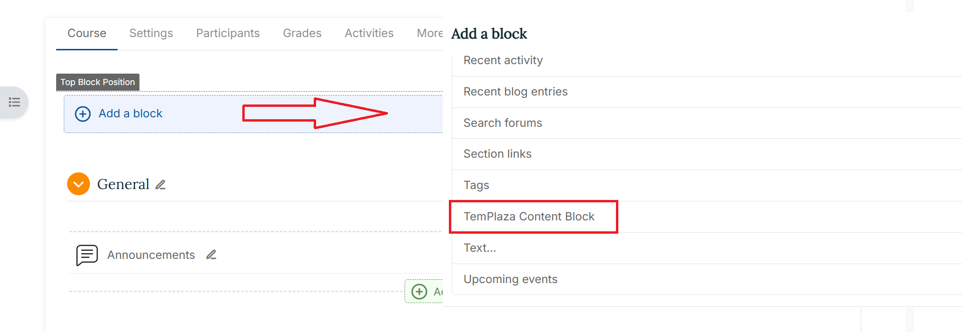Collapse the General section chevron
The image size is (962, 332).
click(x=78, y=184)
